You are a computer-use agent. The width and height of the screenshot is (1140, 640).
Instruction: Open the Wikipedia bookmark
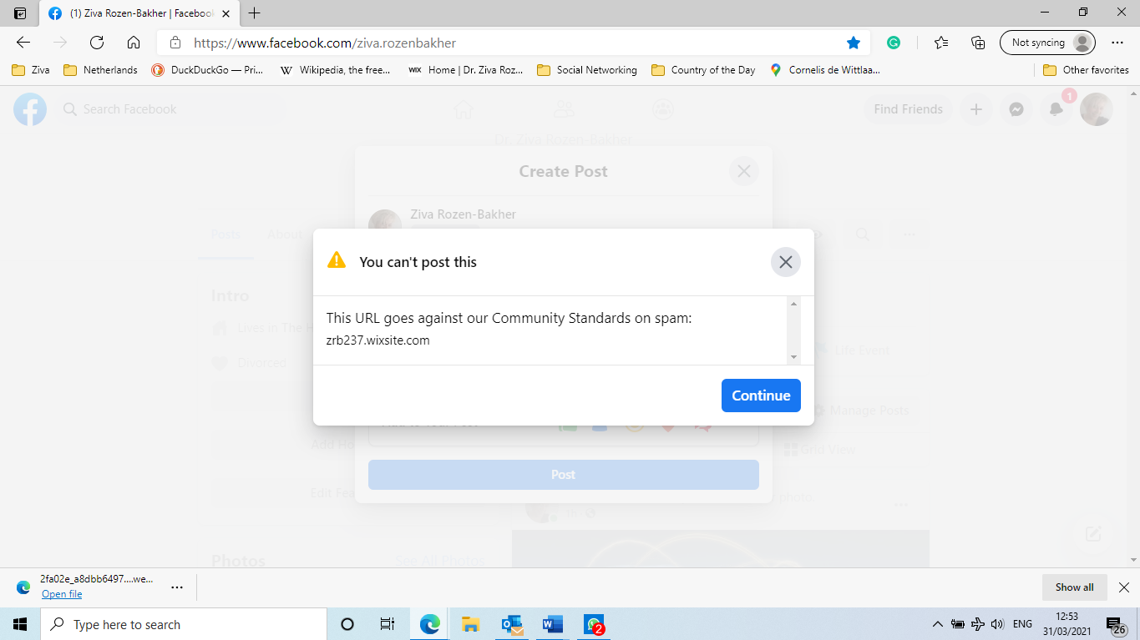point(334,70)
